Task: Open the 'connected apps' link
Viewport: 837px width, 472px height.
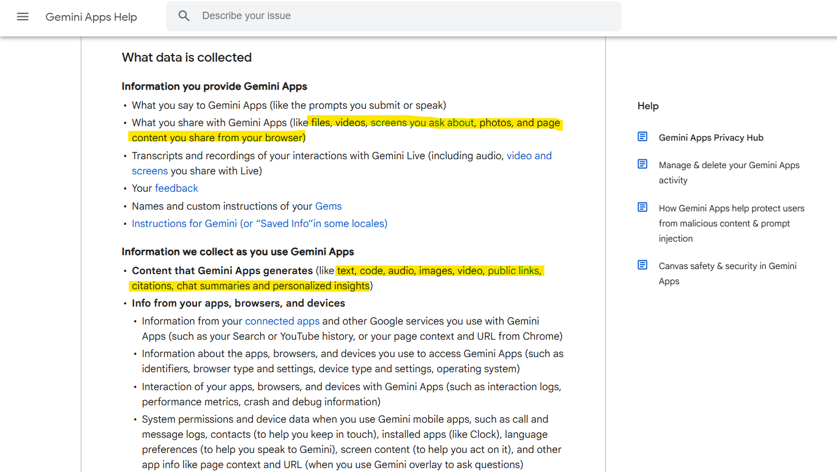Action: pyautogui.click(x=282, y=321)
